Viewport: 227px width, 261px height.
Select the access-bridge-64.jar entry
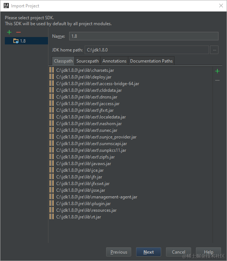click(x=131, y=84)
